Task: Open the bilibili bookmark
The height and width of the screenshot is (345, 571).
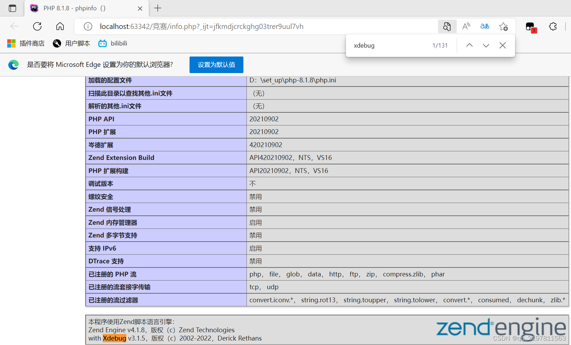Action: pyautogui.click(x=113, y=43)
